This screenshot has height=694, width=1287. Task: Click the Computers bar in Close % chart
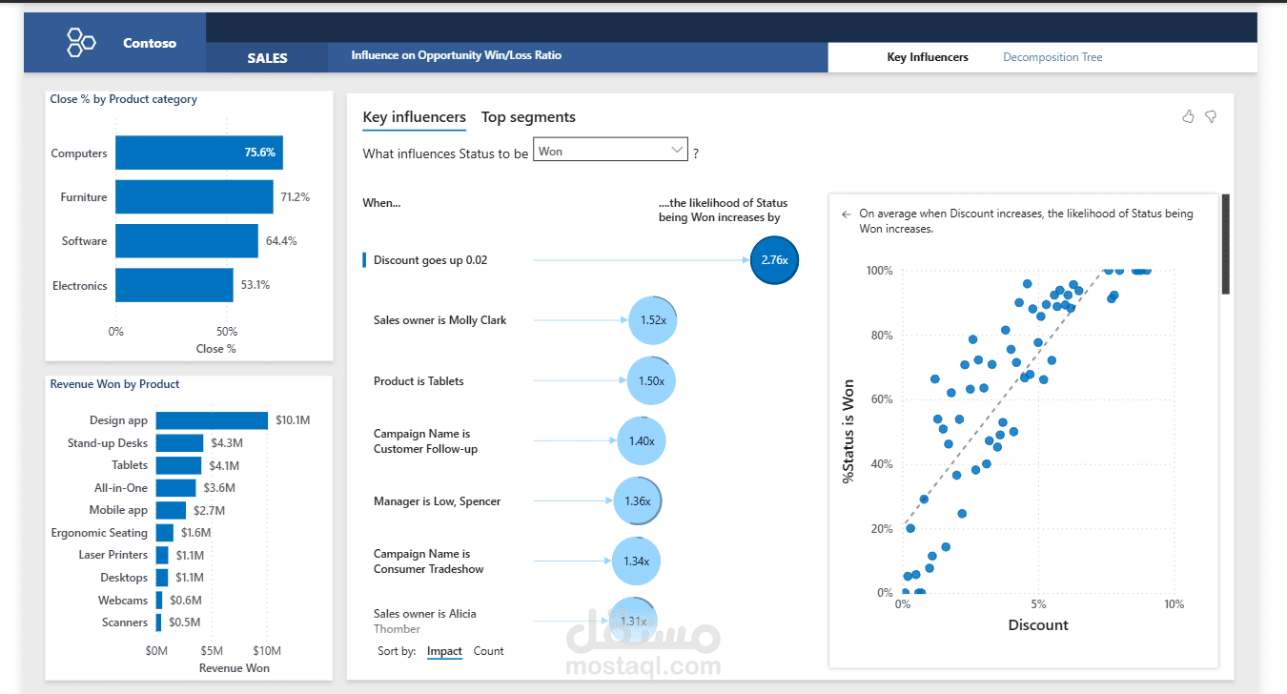pyautogui.click(x=198, y=153)
